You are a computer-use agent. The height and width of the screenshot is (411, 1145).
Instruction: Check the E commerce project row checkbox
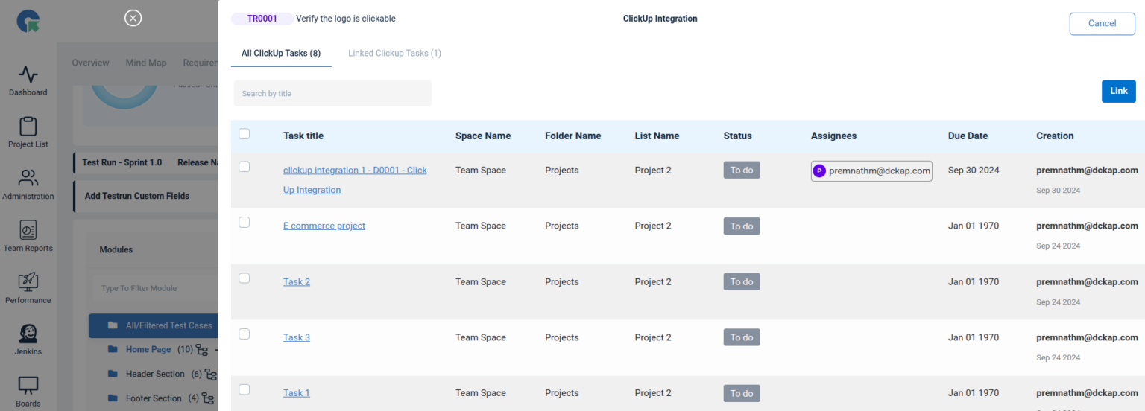pos(245,223)
